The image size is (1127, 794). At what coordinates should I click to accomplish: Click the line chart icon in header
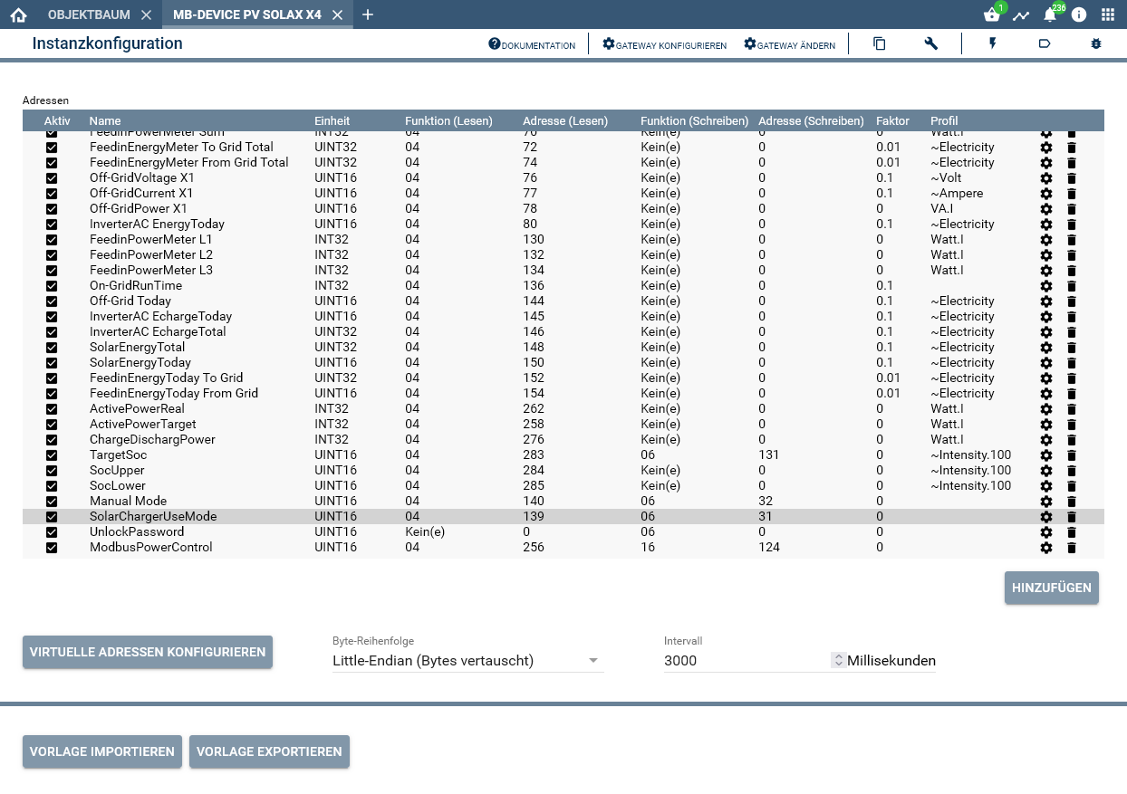point(1021,15)
